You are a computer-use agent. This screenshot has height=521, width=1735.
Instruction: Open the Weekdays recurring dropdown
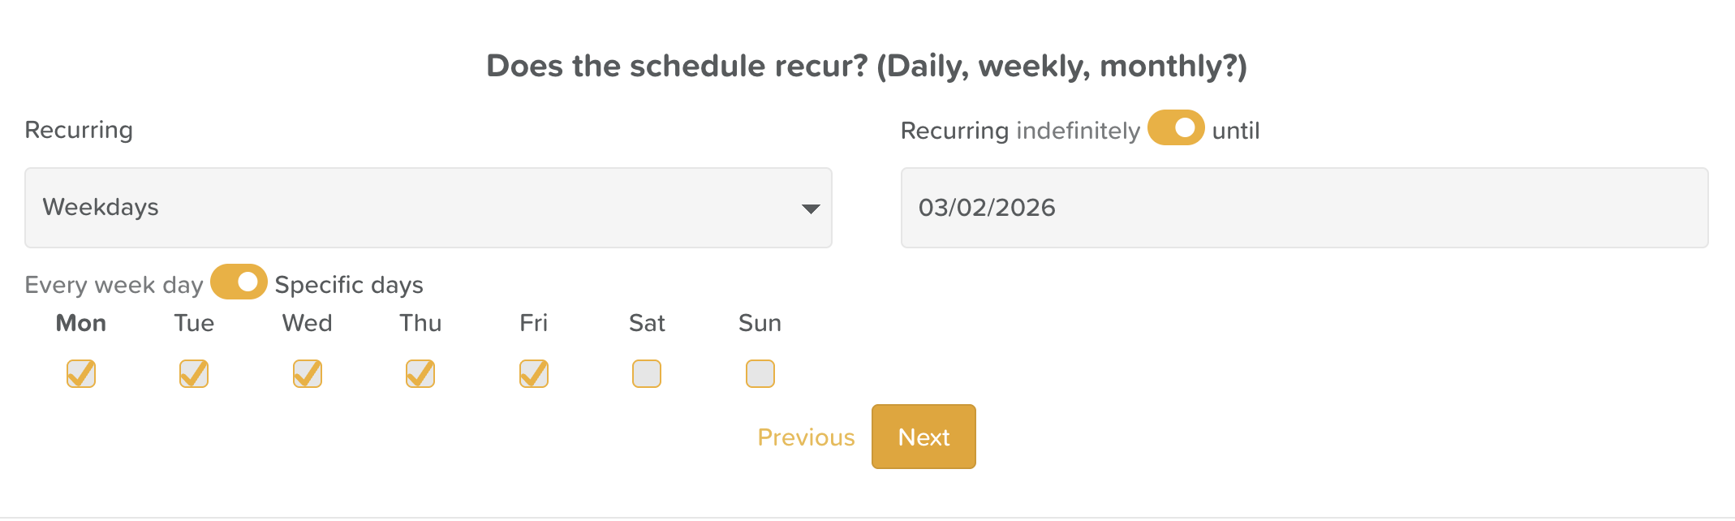pos(428,208)
